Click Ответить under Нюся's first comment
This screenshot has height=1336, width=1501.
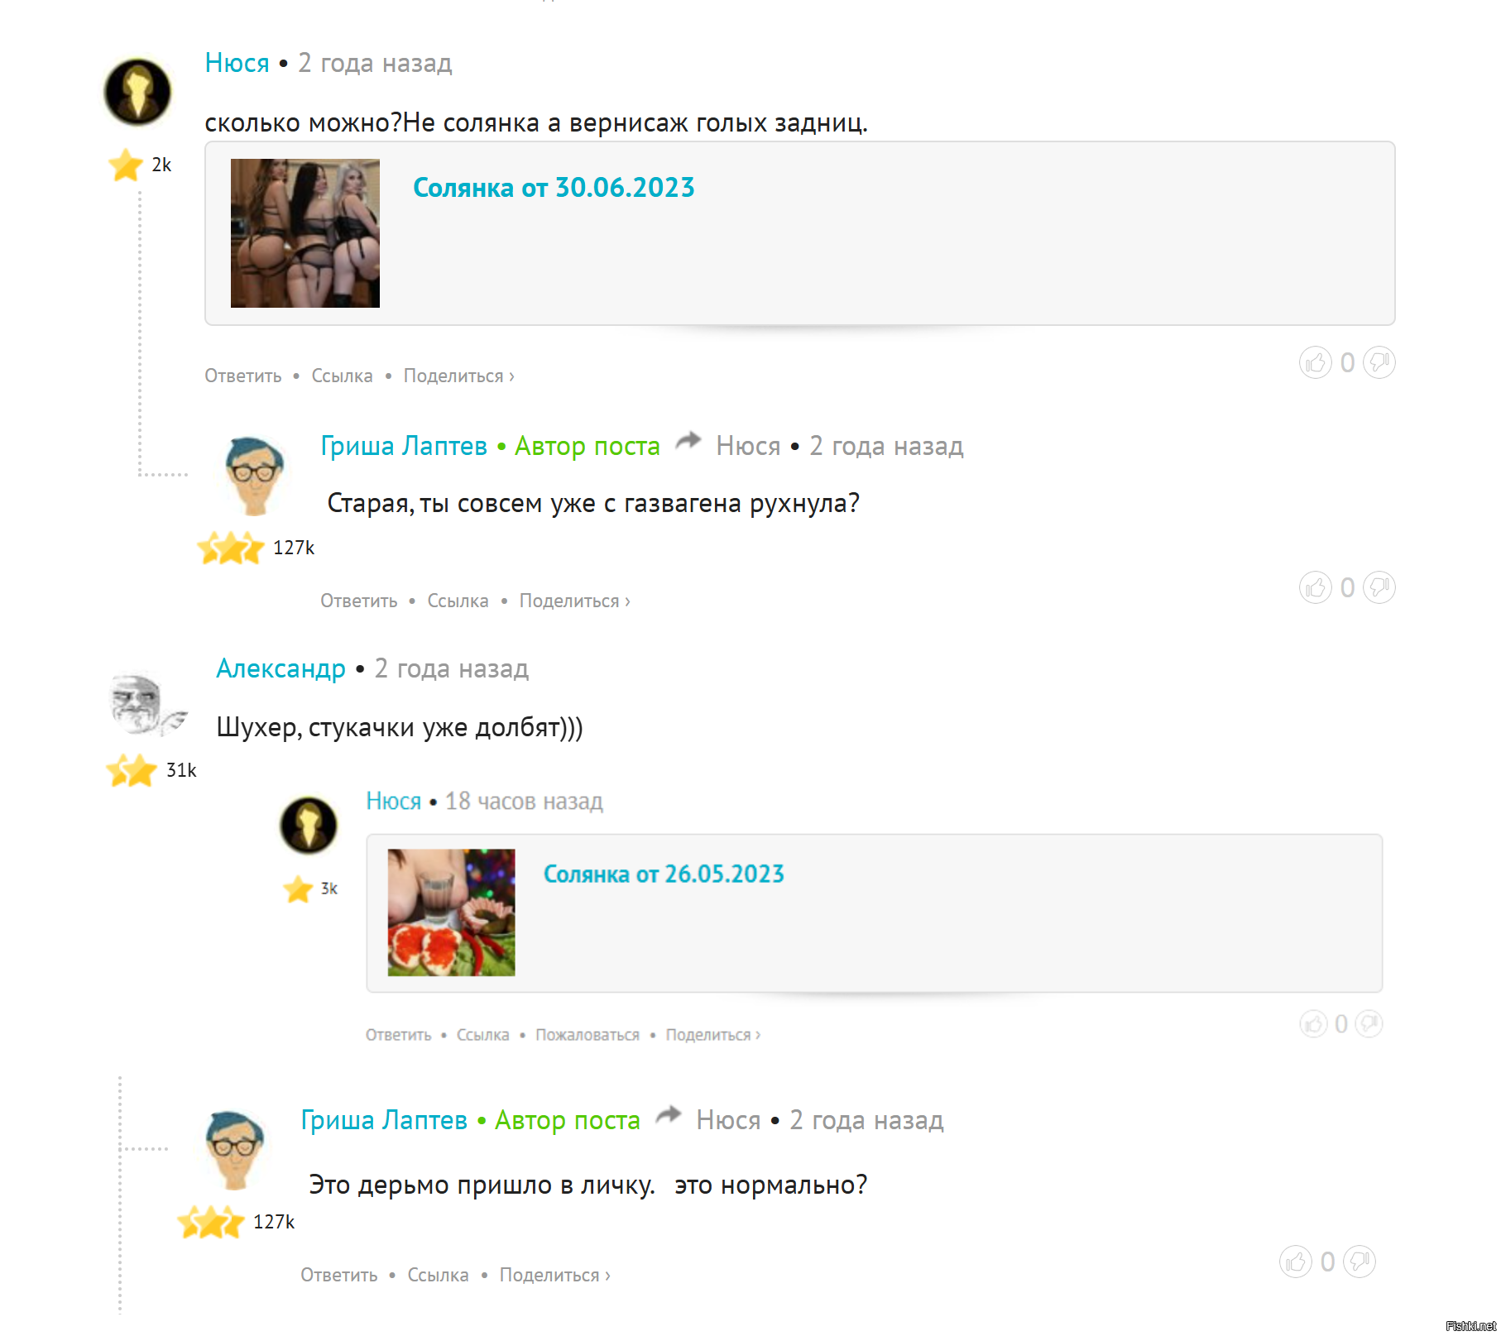[243, 376]
